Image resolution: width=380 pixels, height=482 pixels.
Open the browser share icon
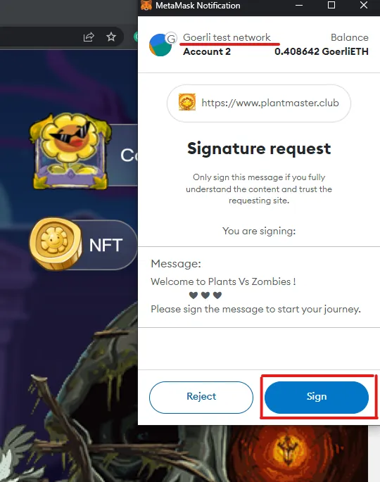[89, 37]
